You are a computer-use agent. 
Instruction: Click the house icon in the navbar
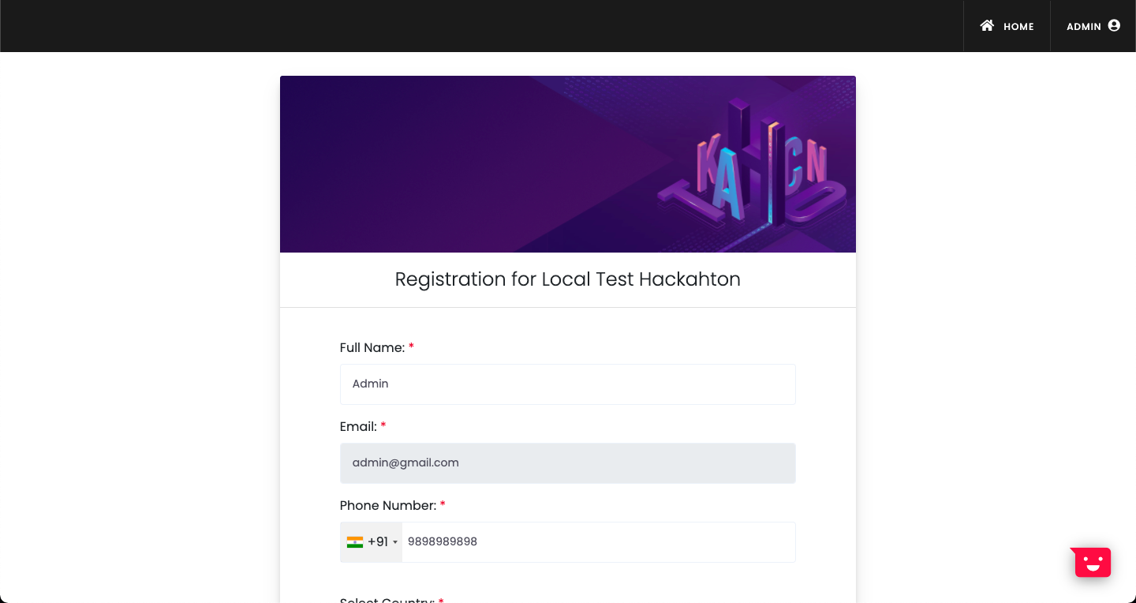tap(987, 25)
